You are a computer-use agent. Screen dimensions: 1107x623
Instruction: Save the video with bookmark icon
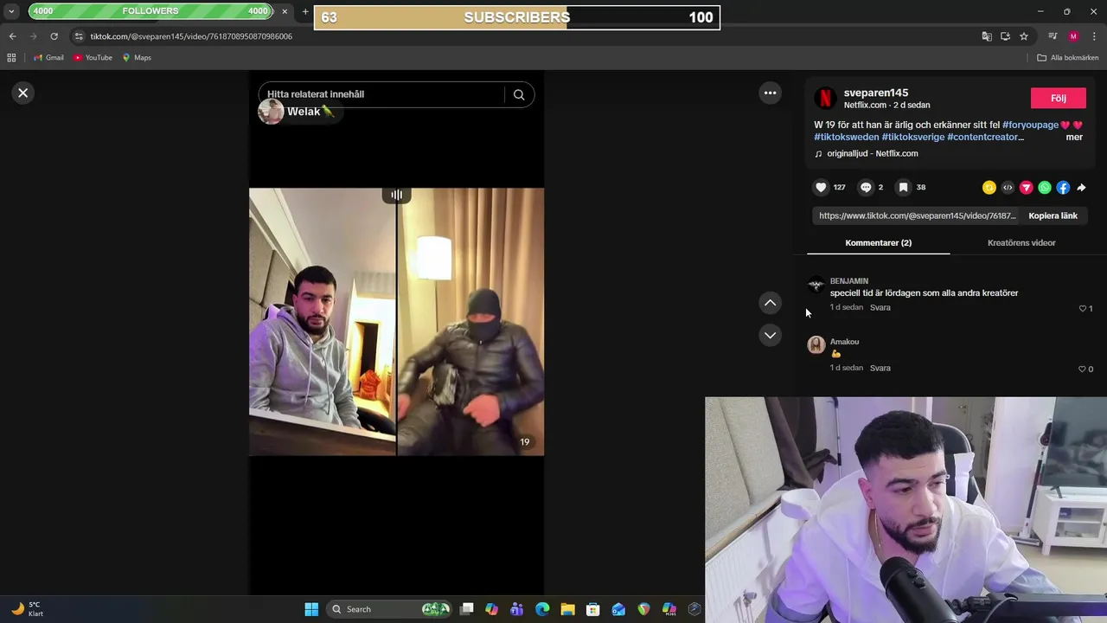pos(903,187)
